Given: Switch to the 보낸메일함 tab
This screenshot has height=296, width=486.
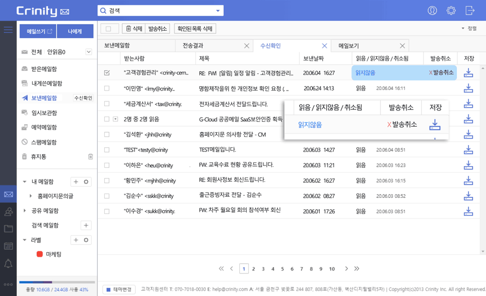Looking at the screenshot, I should point(137,45).
